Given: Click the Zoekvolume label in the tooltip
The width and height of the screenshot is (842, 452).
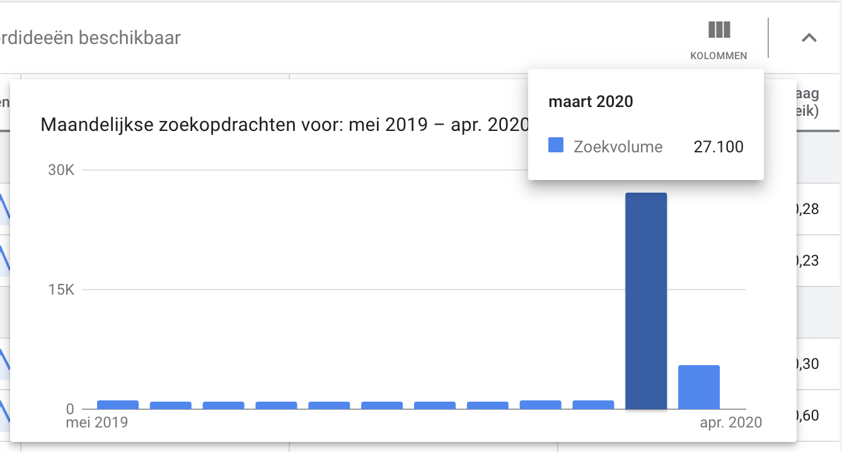Looking at the screenshot, I should (618, 147).
